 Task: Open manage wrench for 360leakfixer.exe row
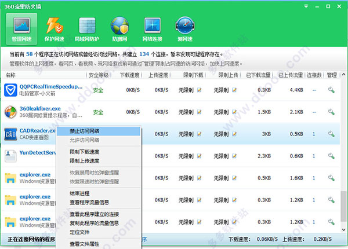331,112
